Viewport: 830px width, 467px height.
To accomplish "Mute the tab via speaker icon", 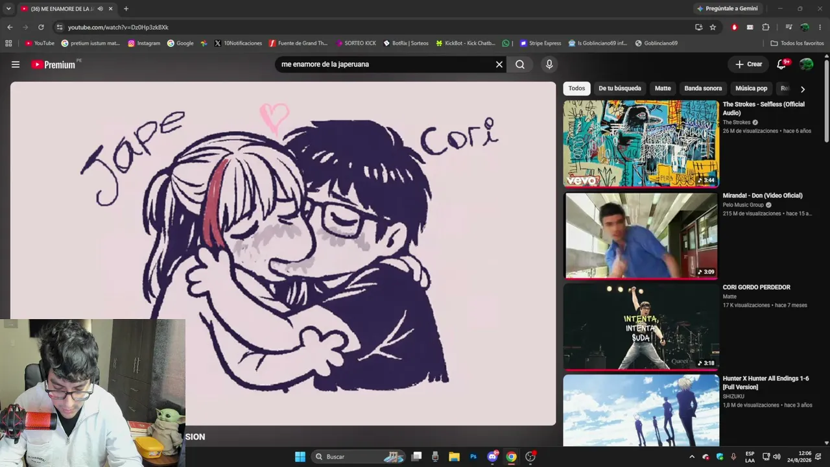I will [100, 8].
